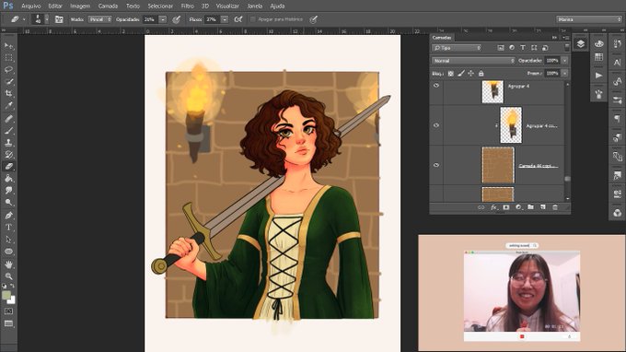The height and width of the screenshot is (352, 626).
Task: Open the Actions play dock icon
Action: (599, 76)
